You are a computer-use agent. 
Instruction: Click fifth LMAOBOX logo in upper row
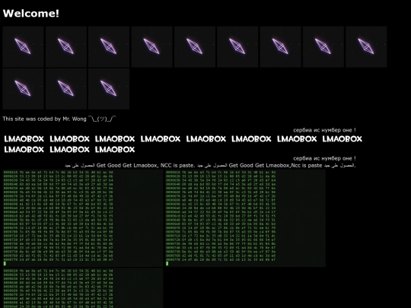[x=206, y=139]
